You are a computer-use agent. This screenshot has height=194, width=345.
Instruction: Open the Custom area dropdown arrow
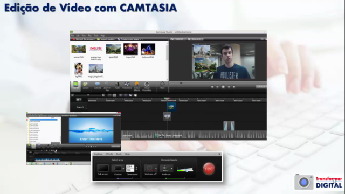point(123,169)
